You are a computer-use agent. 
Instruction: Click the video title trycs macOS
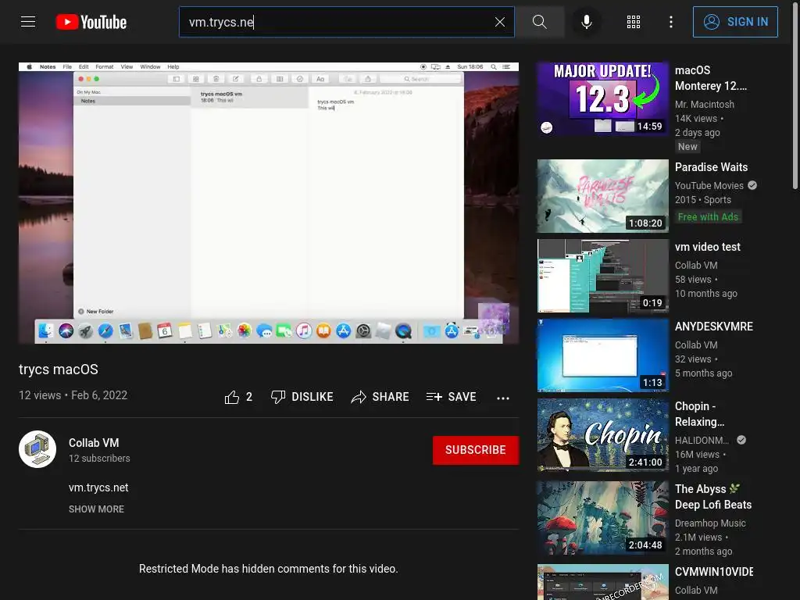pos(59,370)
